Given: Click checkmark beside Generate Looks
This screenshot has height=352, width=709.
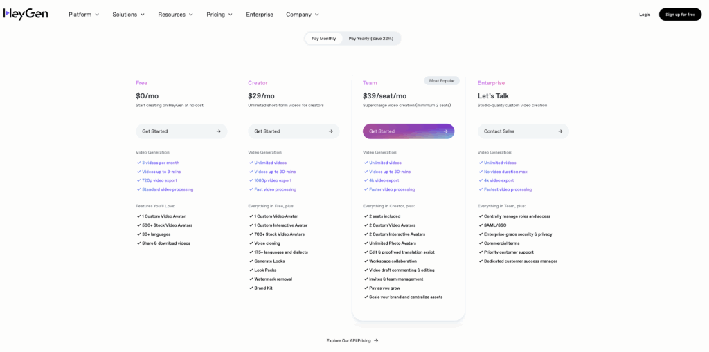Looking at the screenshot, I should (x=251, y=261).
